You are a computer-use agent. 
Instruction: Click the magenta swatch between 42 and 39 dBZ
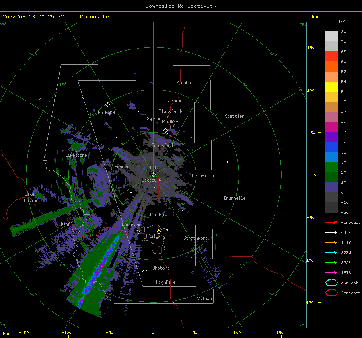[331, 127]
